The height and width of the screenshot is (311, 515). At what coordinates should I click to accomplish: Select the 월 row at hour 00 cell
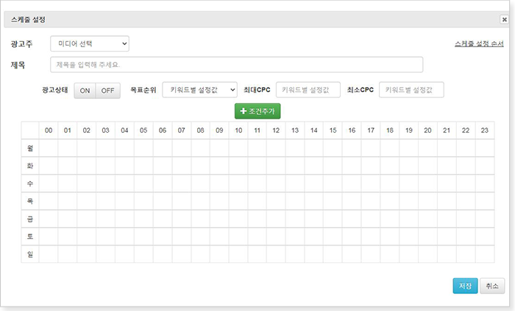(x=49, y=147)
